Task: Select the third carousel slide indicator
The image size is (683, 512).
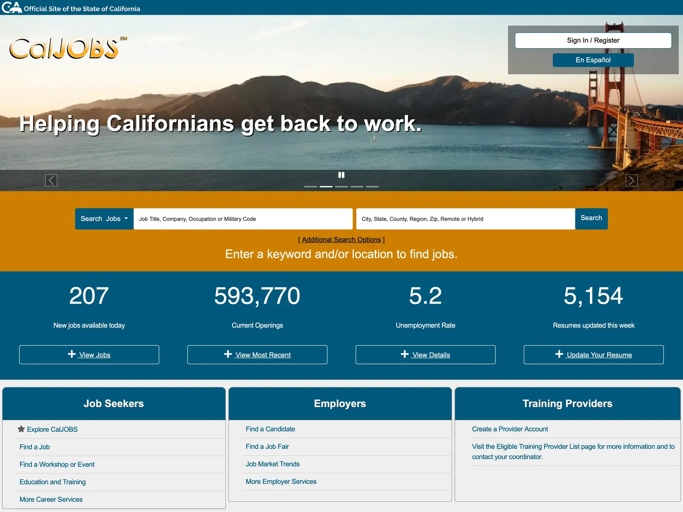Action: pos(341,186)
